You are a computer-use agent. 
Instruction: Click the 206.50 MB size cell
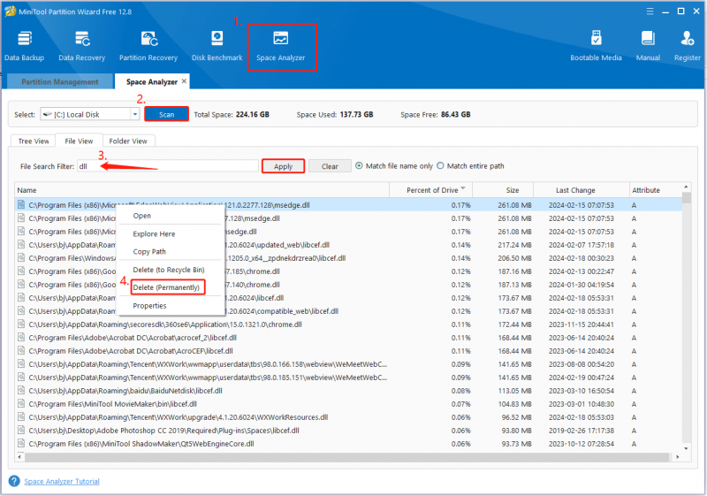514,258
